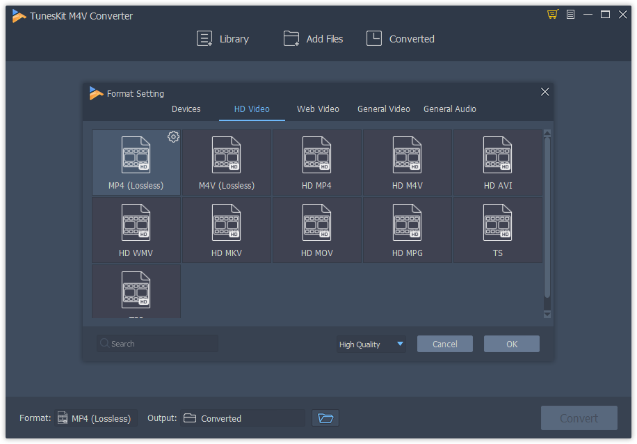Click the Output path field showing Converted
This screenshot has height=444, width=637.
(x=243, y=418)
